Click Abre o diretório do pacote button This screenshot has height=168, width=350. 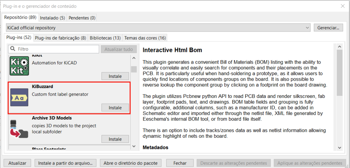130,163
